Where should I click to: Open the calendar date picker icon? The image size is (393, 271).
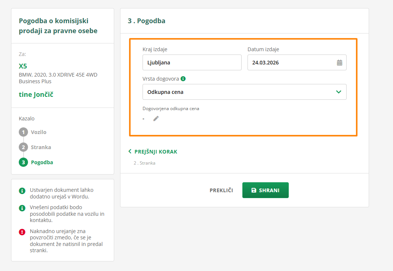tap(339, 63)
